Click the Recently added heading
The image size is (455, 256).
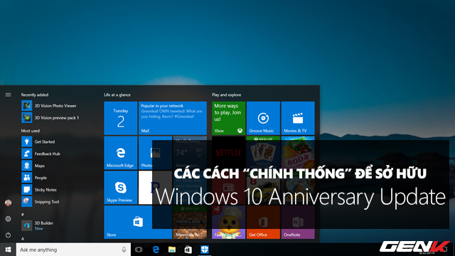click(35, 95)
